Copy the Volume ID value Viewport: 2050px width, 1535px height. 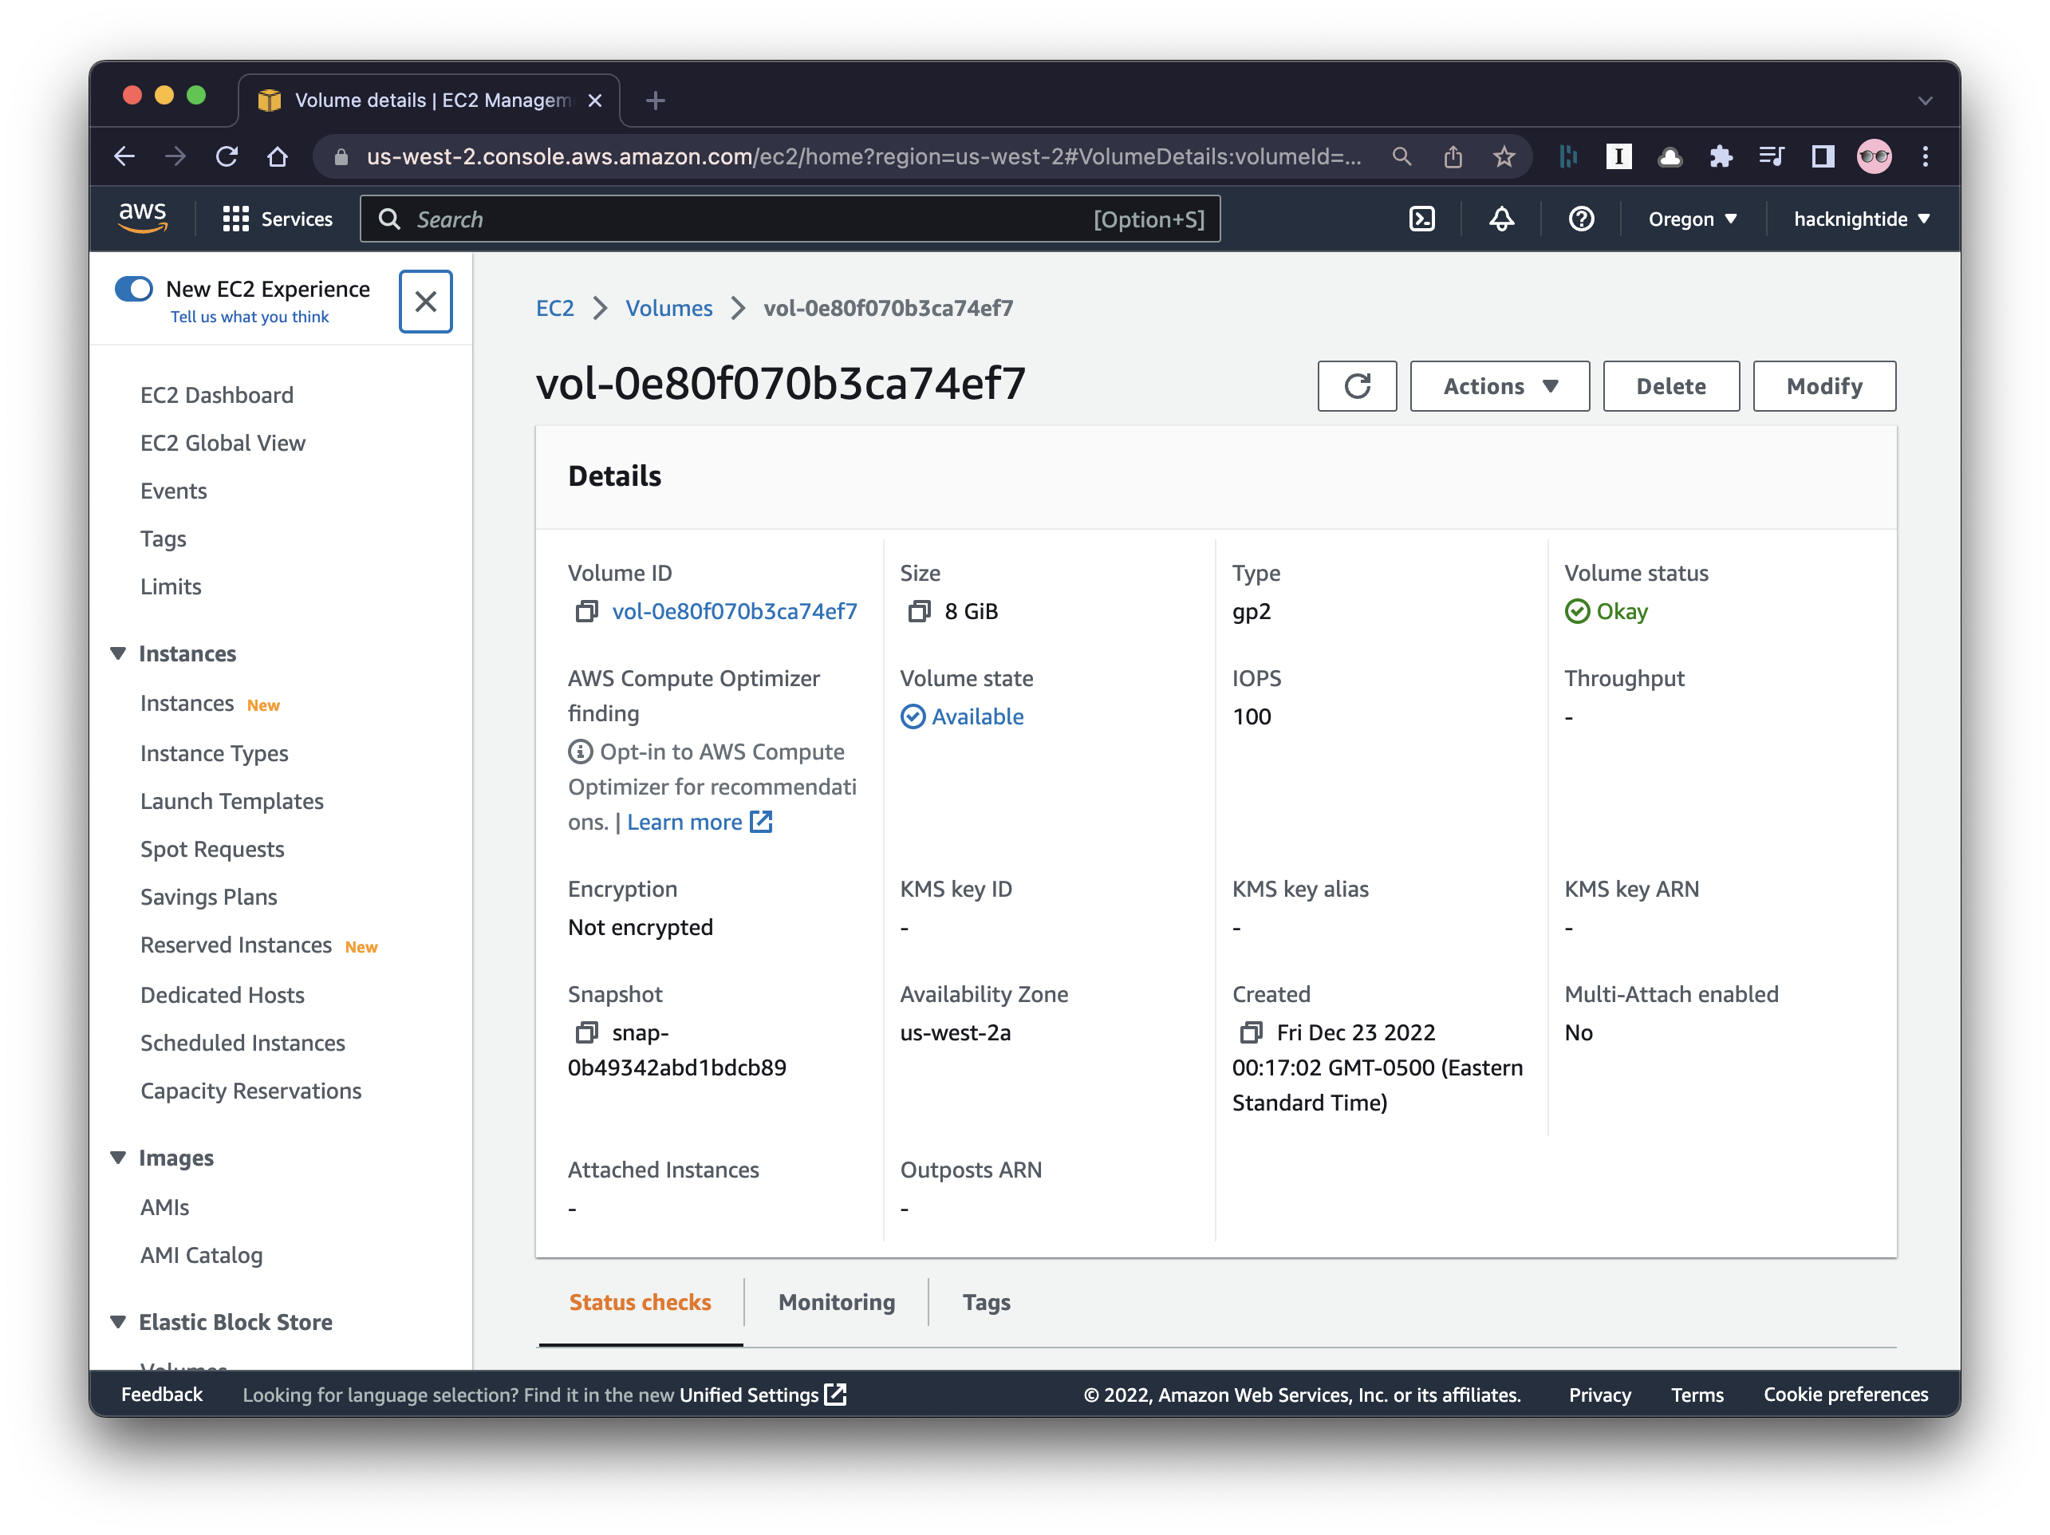(586, 612)
